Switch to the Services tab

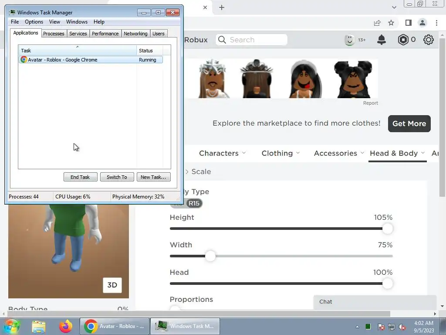pyautogui.click(x=78, y=34)
